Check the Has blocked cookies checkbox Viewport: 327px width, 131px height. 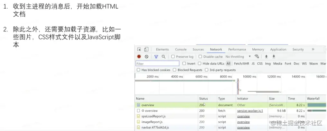click(x=138, y=70)
